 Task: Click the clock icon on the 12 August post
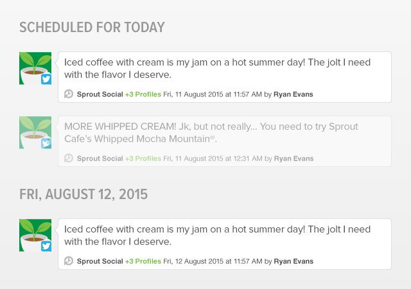click(69, 261)
